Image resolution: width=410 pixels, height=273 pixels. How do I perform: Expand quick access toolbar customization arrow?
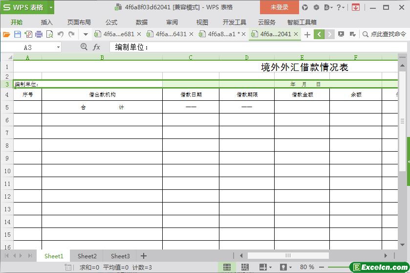(x=86, y=34)
